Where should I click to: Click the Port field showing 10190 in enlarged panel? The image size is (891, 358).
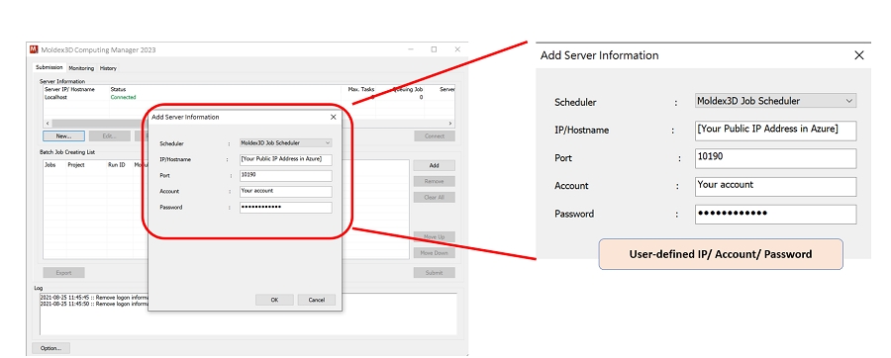click(775, 158)
